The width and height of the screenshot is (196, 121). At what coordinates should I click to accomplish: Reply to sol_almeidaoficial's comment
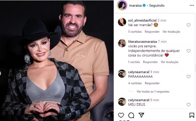pyautogui.click(x=152, y=32)
